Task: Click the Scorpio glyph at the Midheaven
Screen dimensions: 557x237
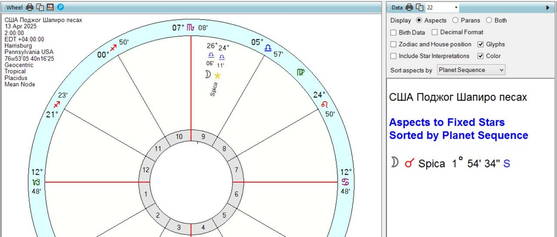Action: pos(190,27)
